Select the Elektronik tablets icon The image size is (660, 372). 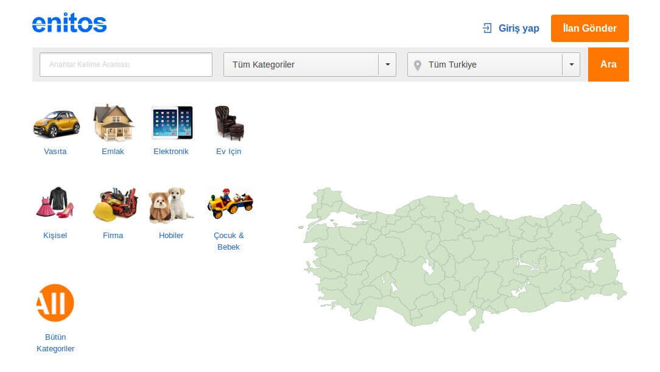click(171, 122)
